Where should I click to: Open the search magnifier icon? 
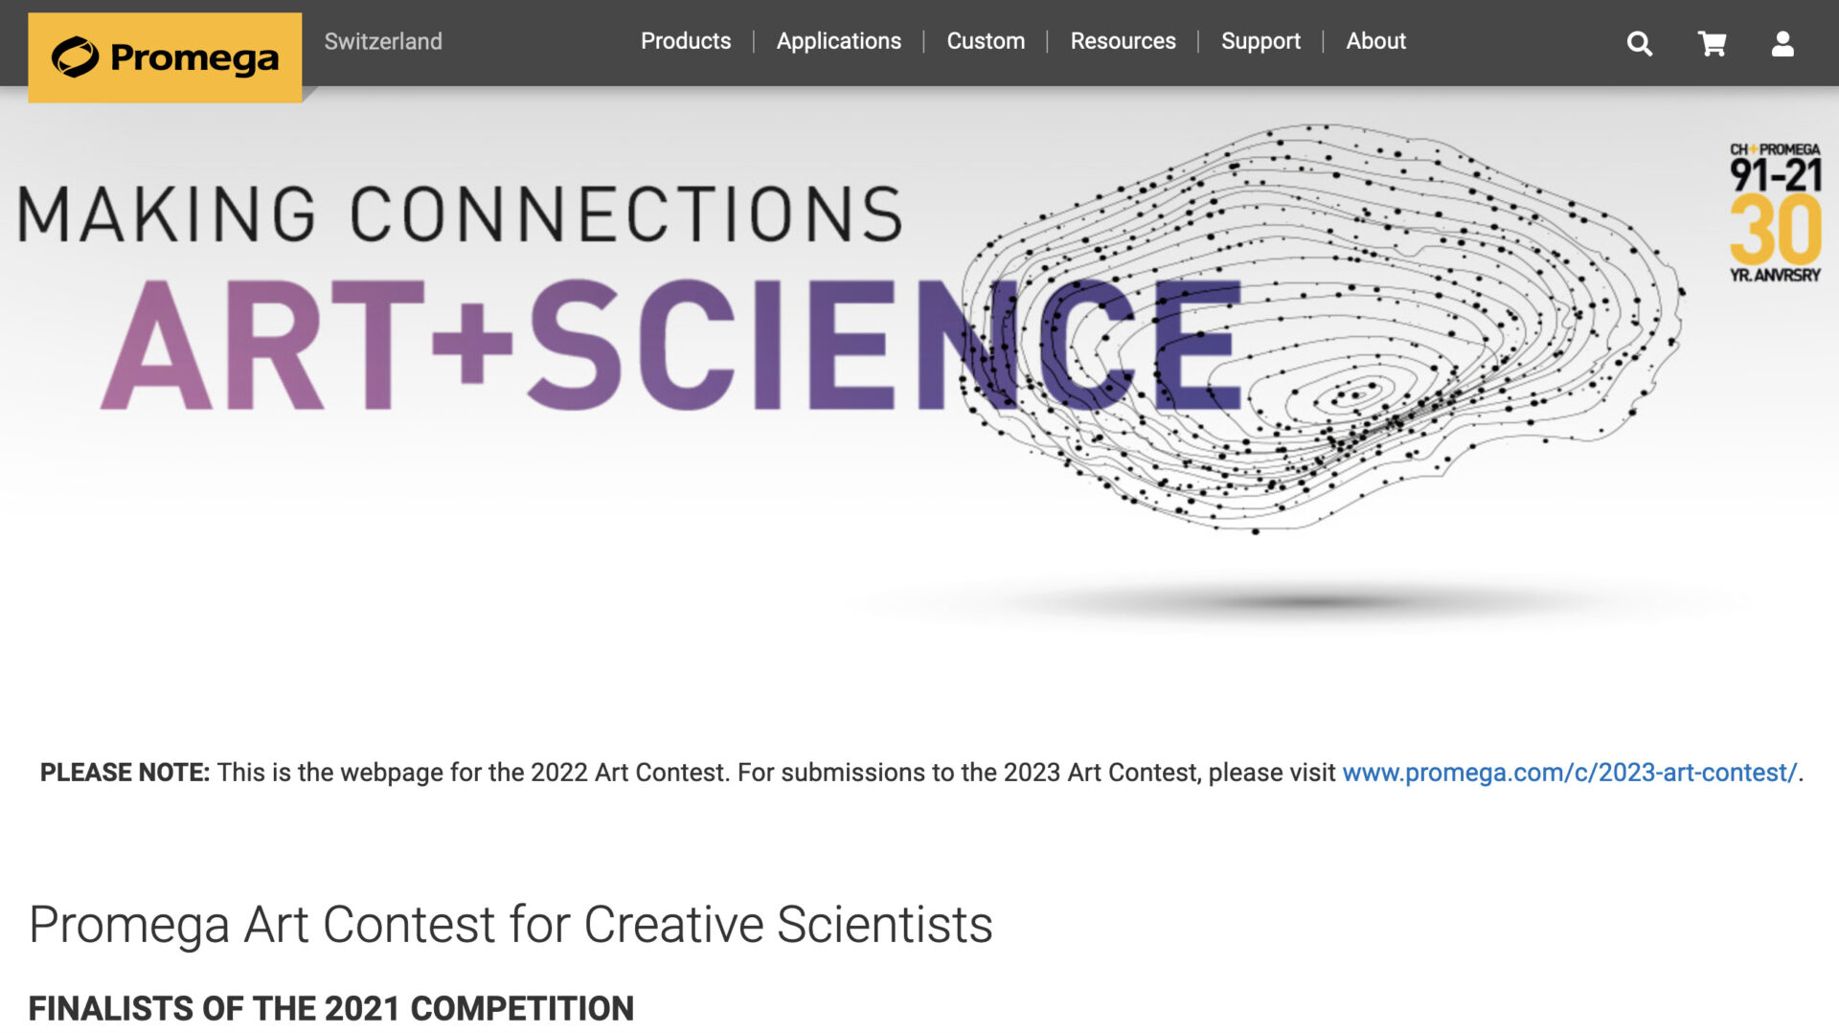1639,43
